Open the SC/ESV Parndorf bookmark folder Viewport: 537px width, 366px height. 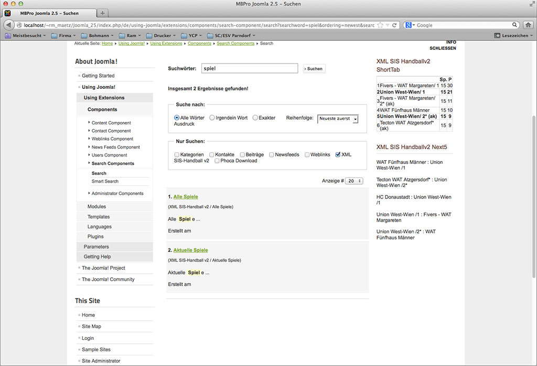coord(231,35)
